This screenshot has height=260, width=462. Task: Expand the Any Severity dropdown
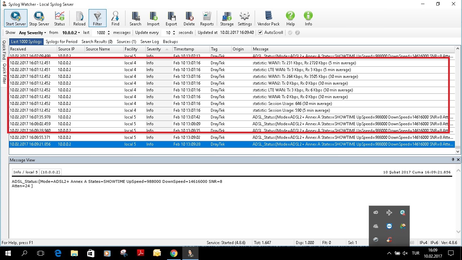(32, 33)
